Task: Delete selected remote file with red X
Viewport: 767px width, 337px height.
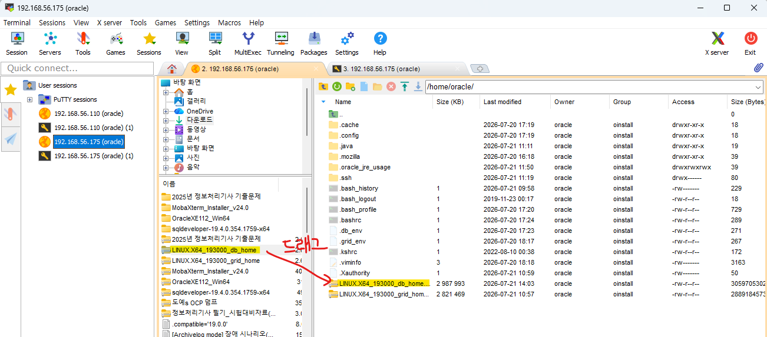Action: [391, 86]
